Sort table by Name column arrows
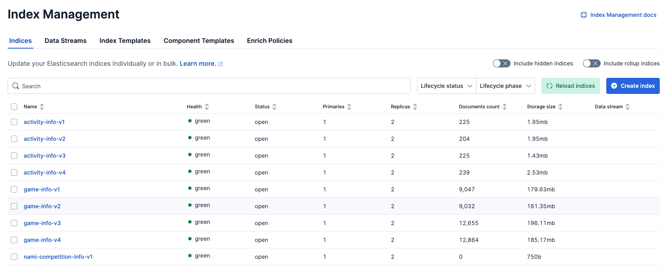Viewport: 663px width, 270px height. click(x=42, y=107)
